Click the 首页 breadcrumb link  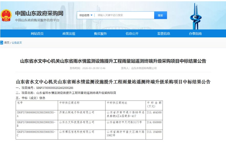[x=7, y=43]
